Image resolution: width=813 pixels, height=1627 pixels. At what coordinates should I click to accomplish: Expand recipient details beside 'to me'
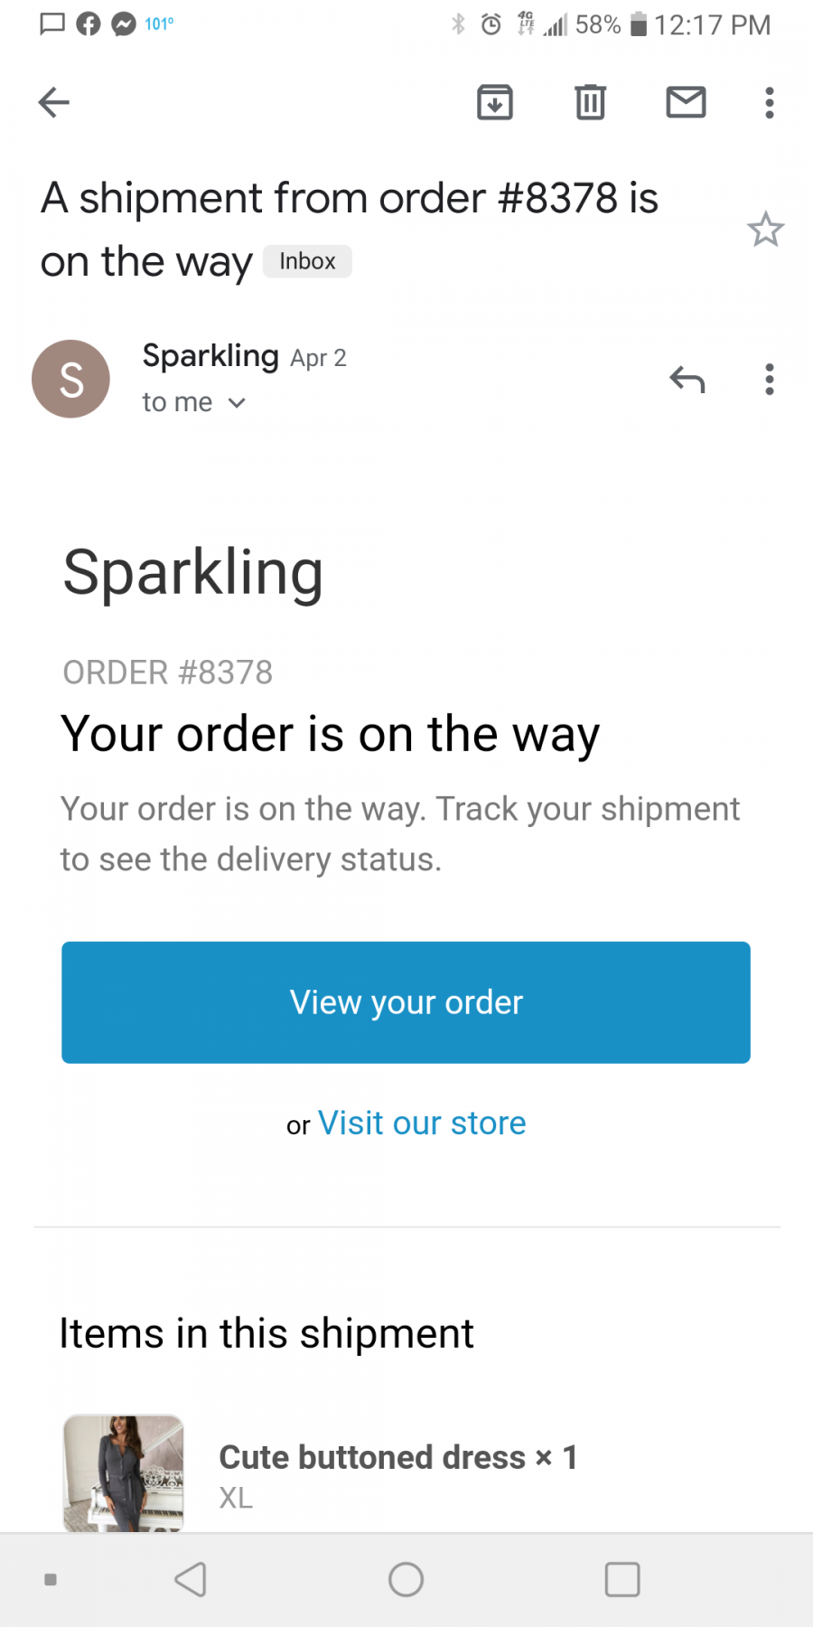click(237, 403)
